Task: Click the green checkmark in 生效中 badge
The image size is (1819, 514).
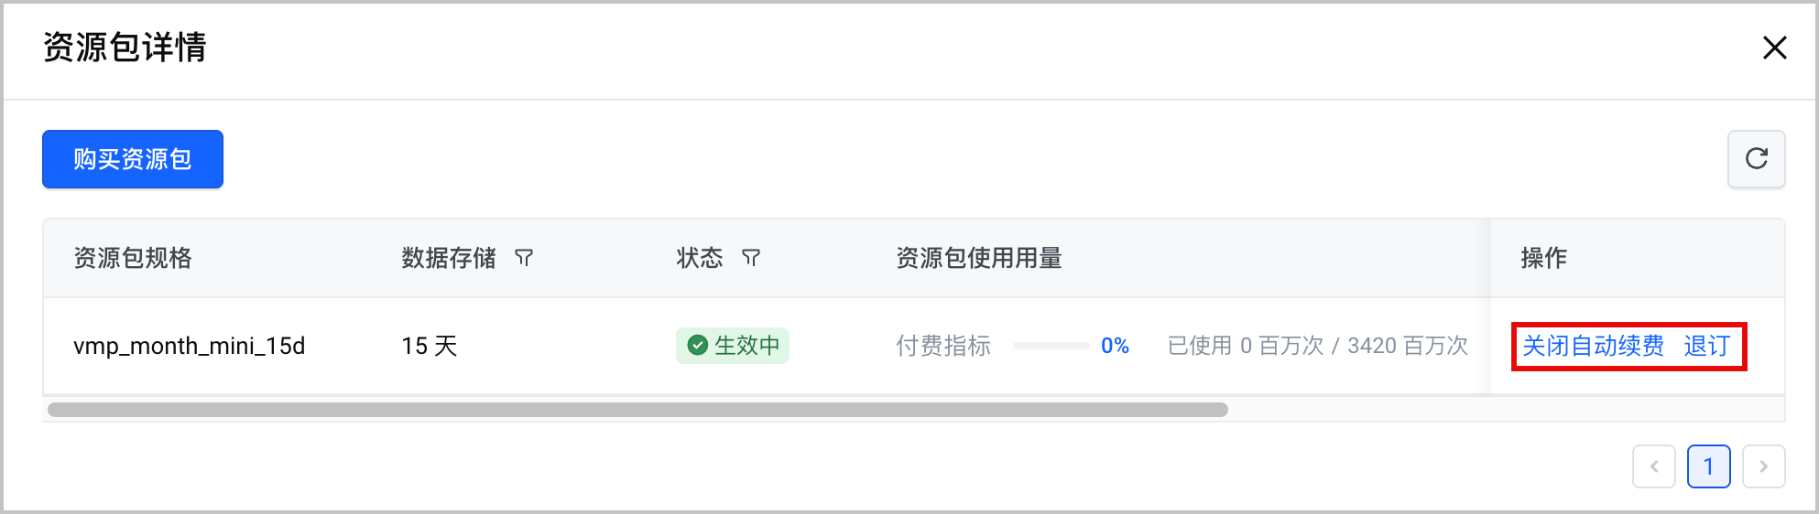Action: tap(698, 346)
